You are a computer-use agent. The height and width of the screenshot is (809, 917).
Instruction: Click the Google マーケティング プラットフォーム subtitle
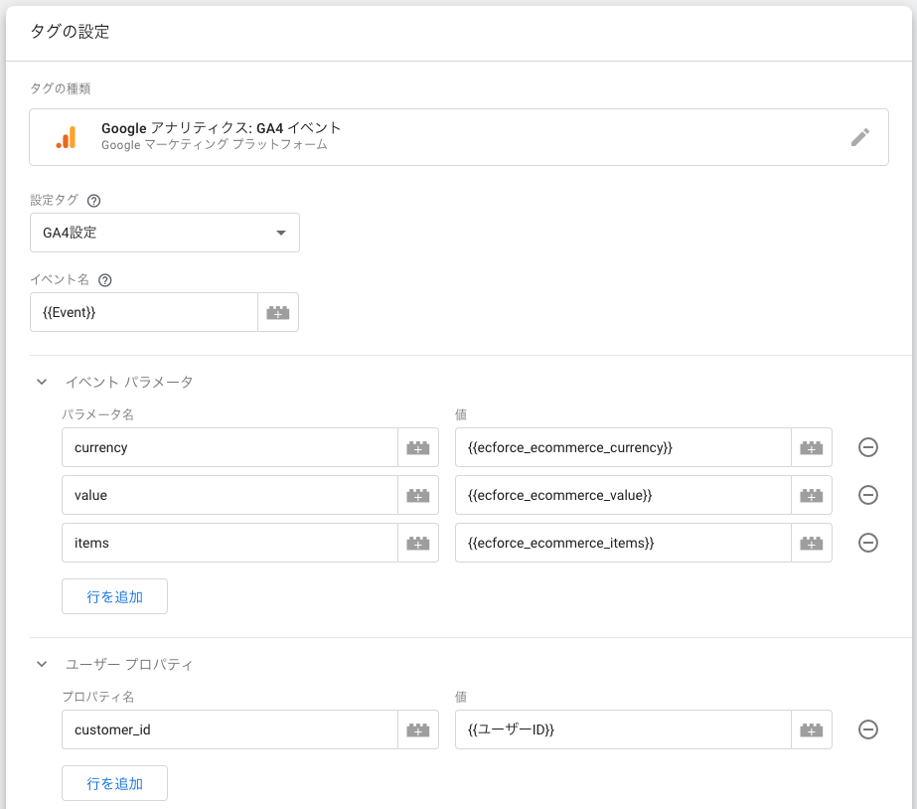click(214, 145)
